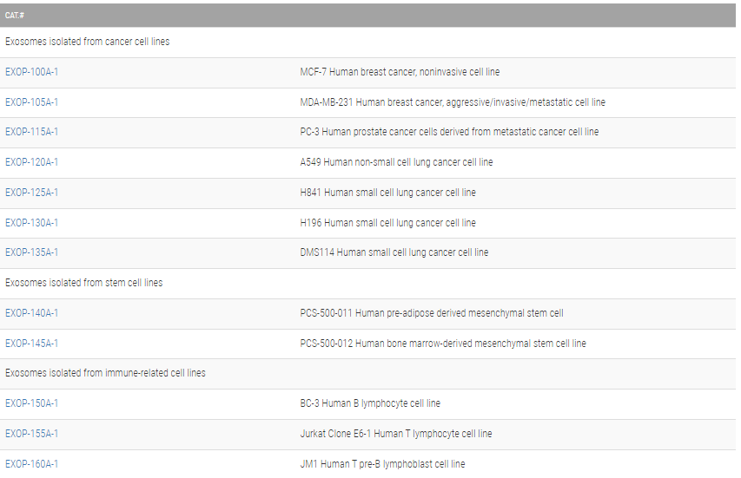Click the stem cell lines section heading
This screenshot has height=478, width=741.
tap(84, 283)
